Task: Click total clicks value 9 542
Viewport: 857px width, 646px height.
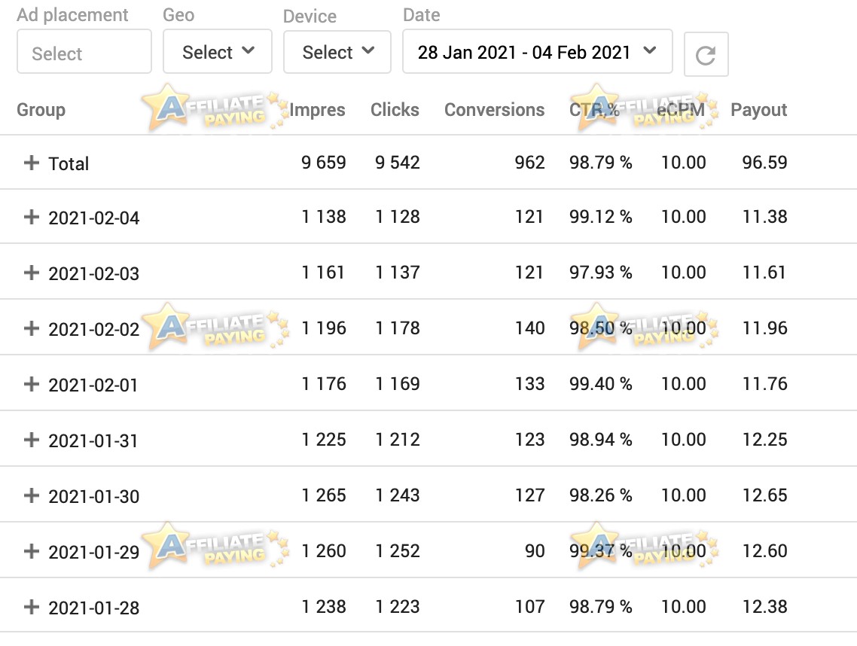Action: (x=398, y=163)
